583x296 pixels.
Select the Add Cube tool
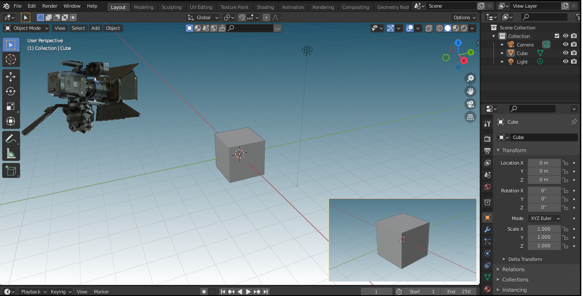[x=11, y=171]
